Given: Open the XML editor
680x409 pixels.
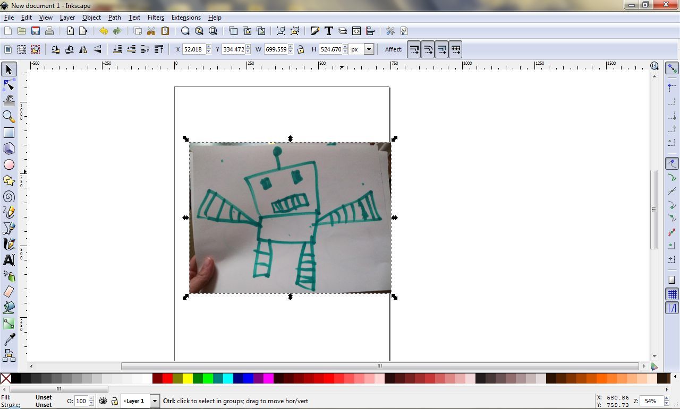Looking at the screenshot, I should (355, 31).
